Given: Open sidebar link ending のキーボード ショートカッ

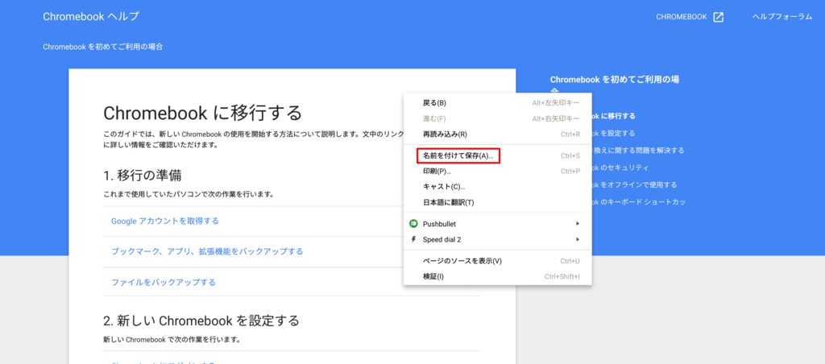Looking at the screenshot, I should coord(639,202).
